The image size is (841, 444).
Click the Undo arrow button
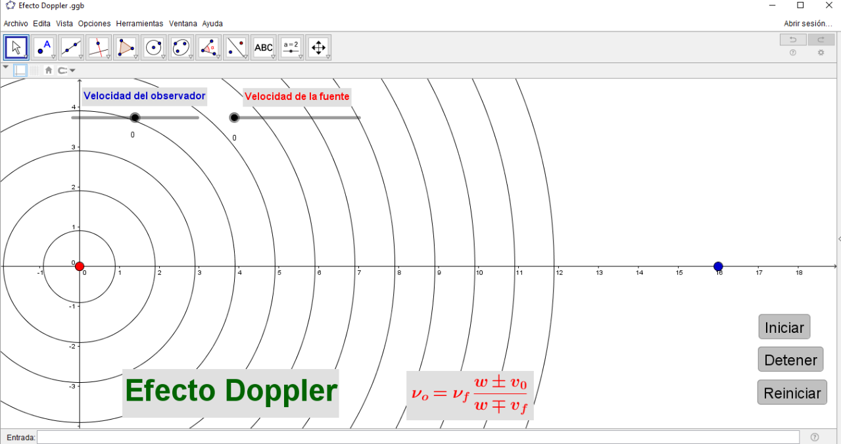pyautogui.click(x=793, y=40)
